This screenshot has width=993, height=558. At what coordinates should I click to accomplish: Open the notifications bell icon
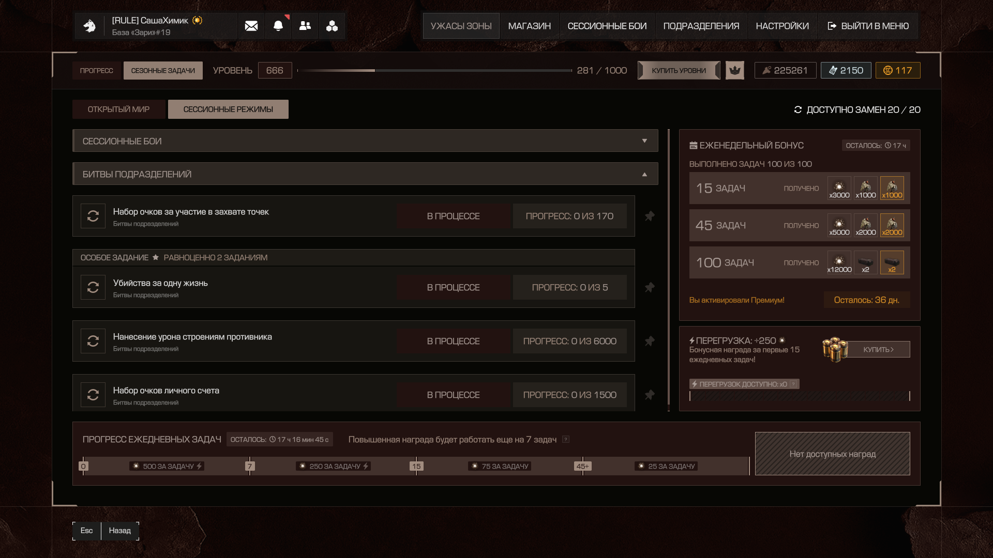tap(278, 26)
